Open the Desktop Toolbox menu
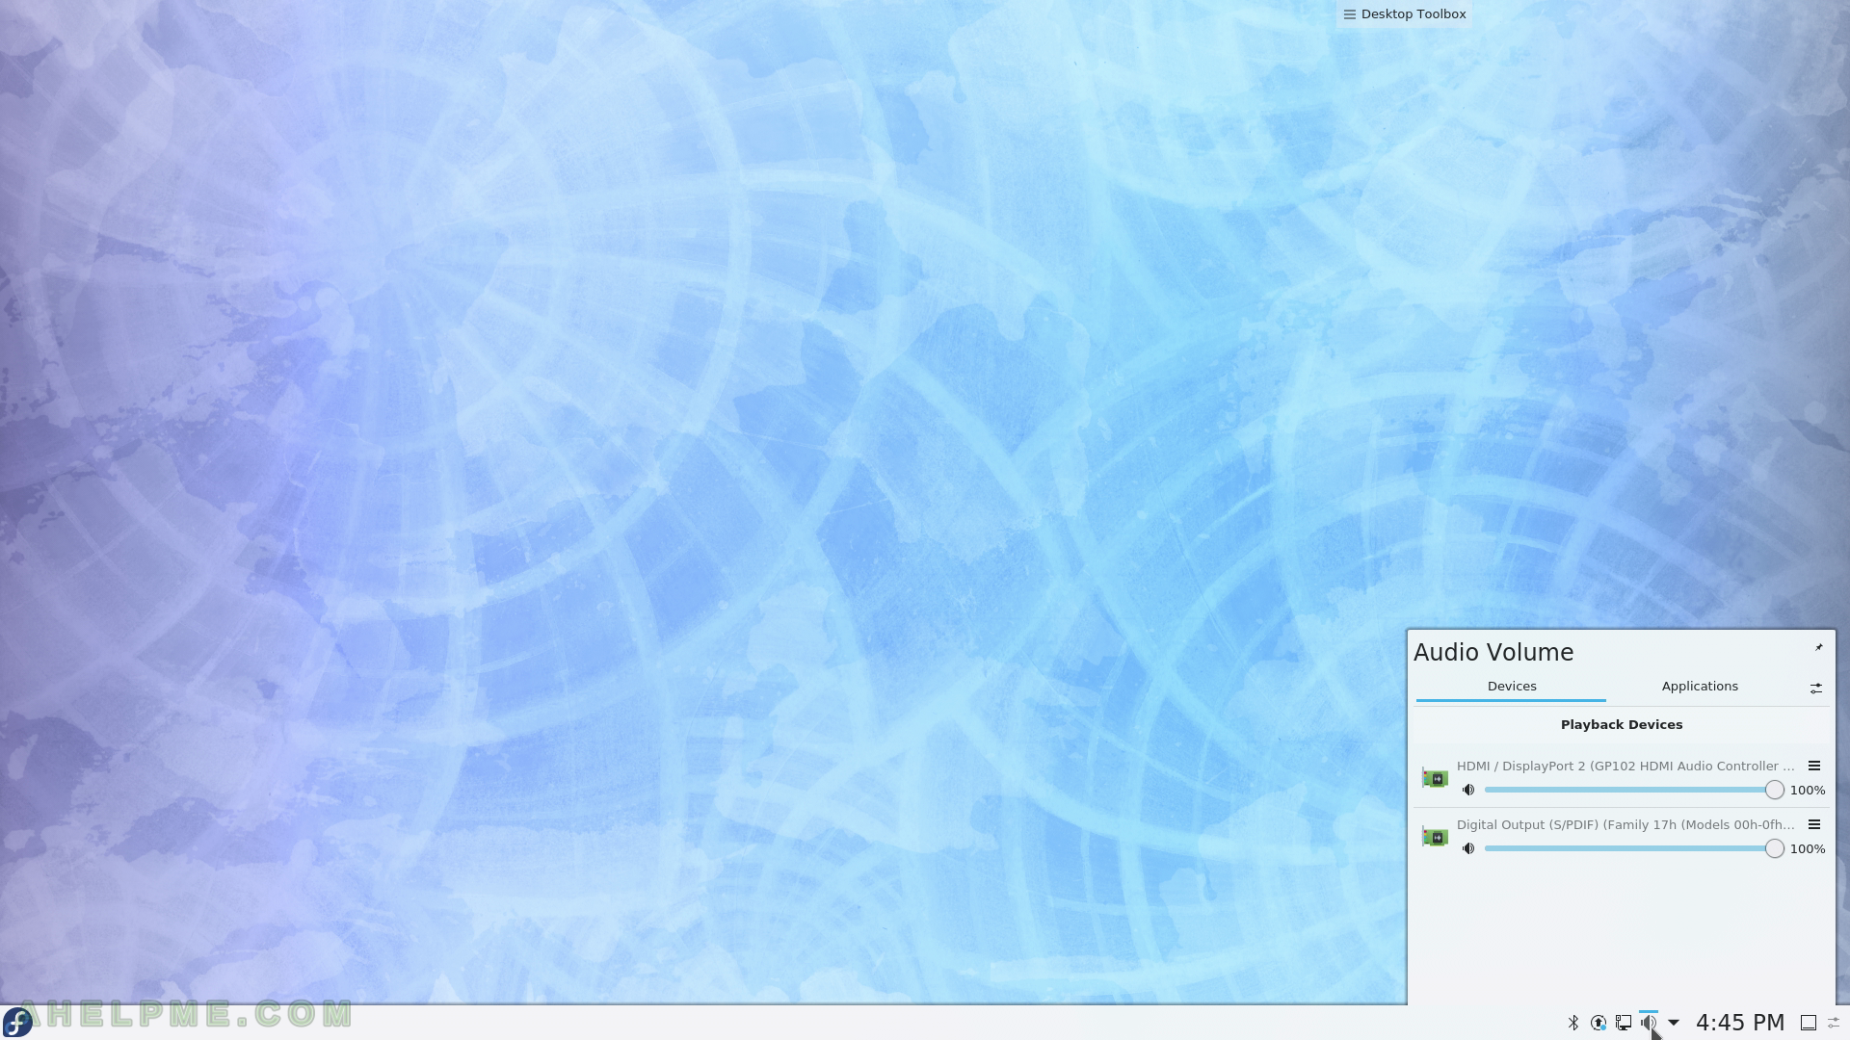 click(1404, 13)
